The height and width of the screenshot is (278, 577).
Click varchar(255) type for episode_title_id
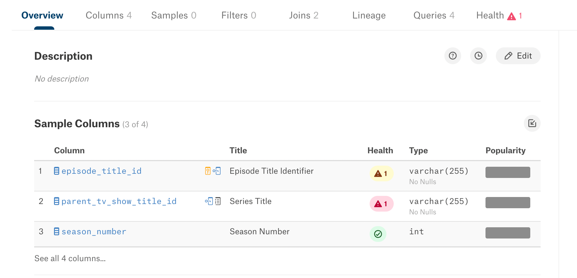tap(439, 171)
